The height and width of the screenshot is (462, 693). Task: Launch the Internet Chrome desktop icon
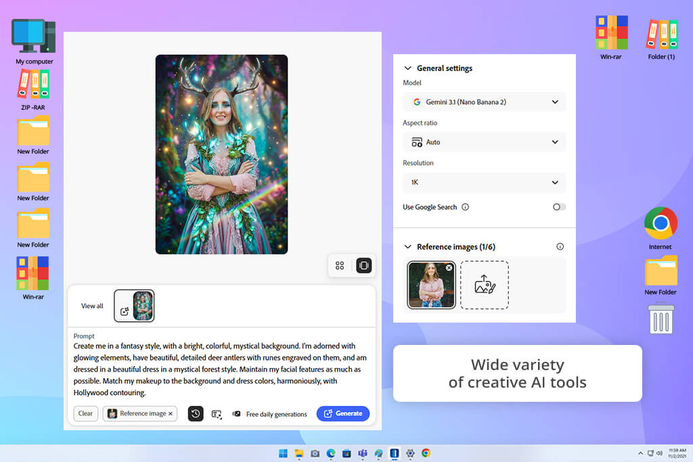pos(661,229)
